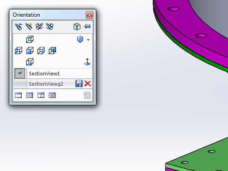This screenshot has width=228, height=171.
Task: Switch to Four View viewport layout
Action: click(x=52, y=95)
